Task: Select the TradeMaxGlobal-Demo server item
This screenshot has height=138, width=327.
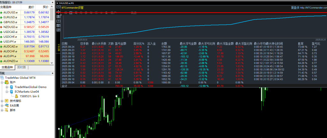Action: [30, 87]
